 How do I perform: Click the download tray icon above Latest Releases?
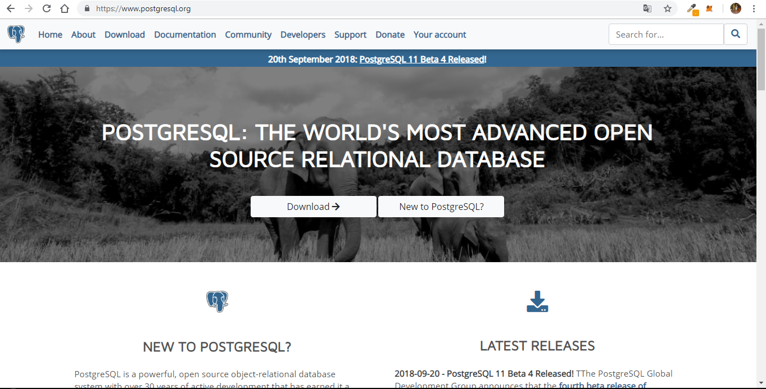(537, 301)
